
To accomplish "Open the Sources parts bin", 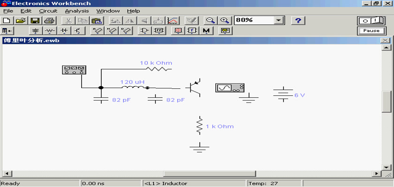I will (x=36, y=31).
